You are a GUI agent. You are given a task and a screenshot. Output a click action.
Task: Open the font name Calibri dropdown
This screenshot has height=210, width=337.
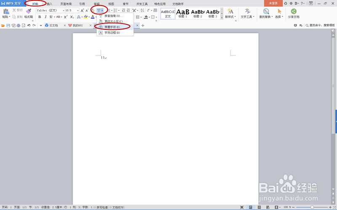click(x=64, y=10)
